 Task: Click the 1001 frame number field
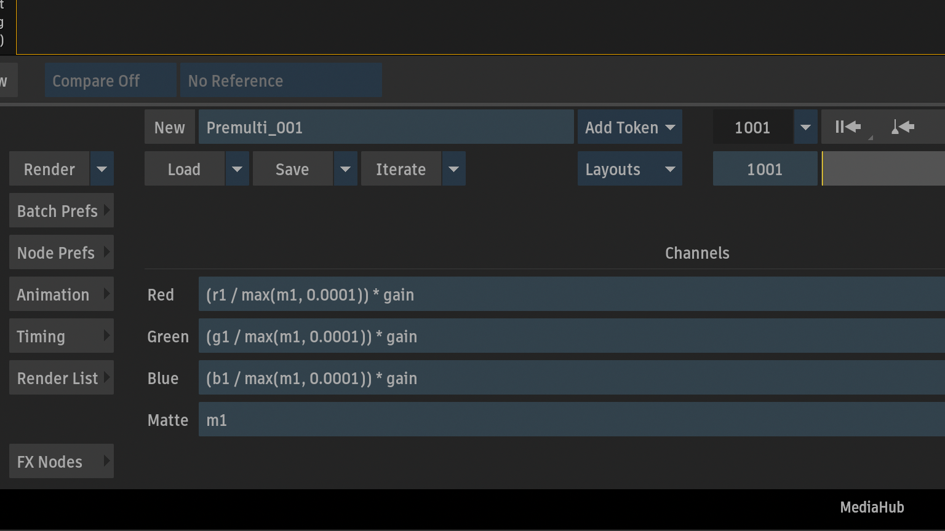(753, 127)
